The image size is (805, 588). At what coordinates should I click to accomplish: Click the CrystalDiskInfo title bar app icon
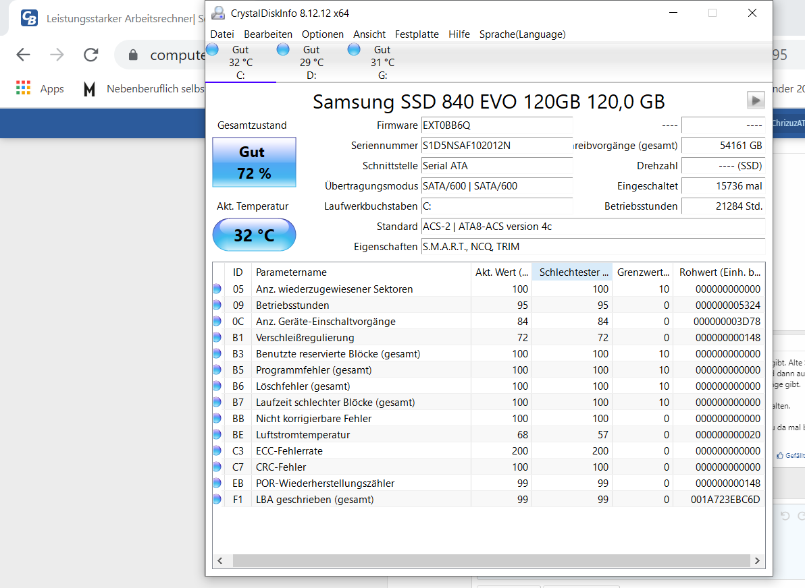[x=218, y=13]
